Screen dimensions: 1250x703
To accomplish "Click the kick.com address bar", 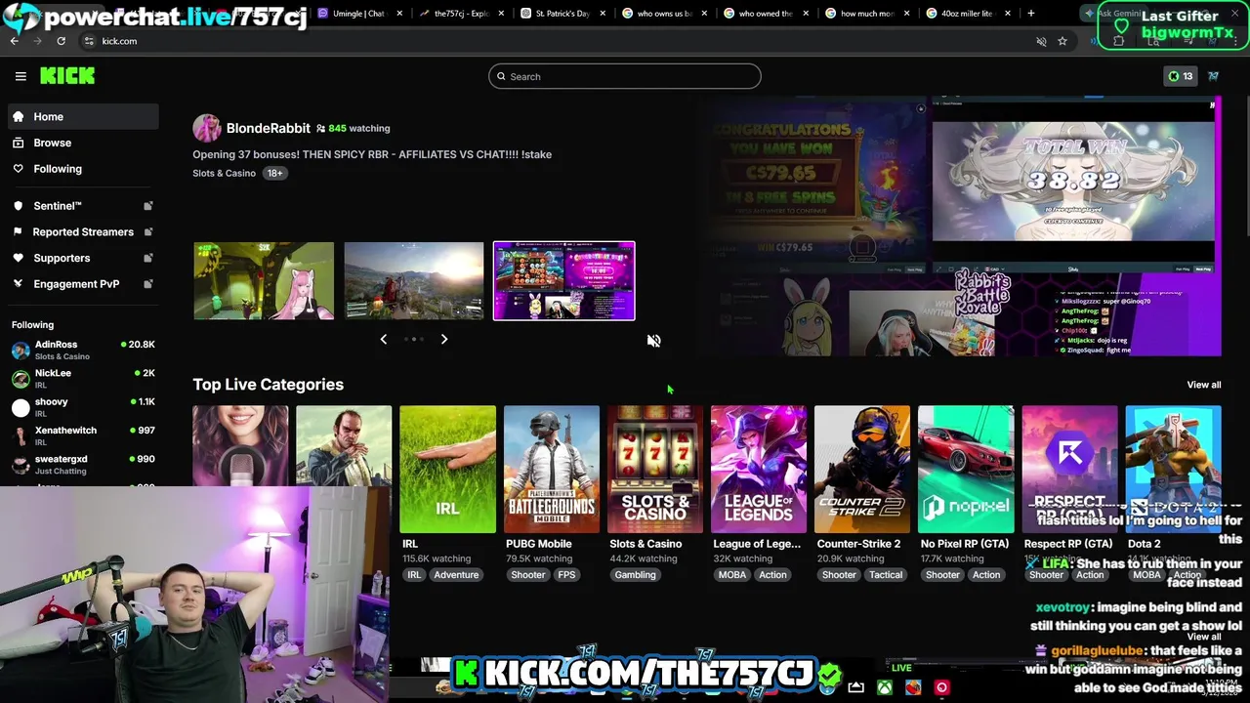I will pyautogui.click(x=557, y=41).
